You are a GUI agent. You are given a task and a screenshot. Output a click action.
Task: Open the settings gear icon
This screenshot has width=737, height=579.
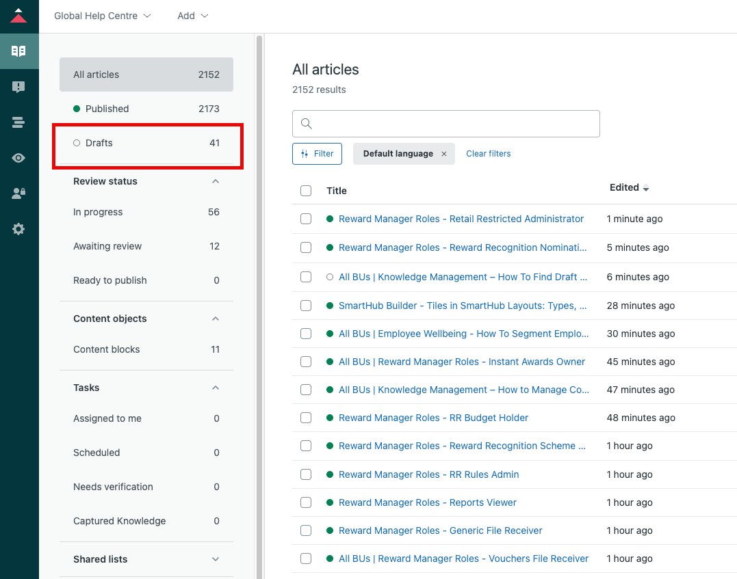coord(18,229)
